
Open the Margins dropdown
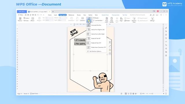click(39, 19)
